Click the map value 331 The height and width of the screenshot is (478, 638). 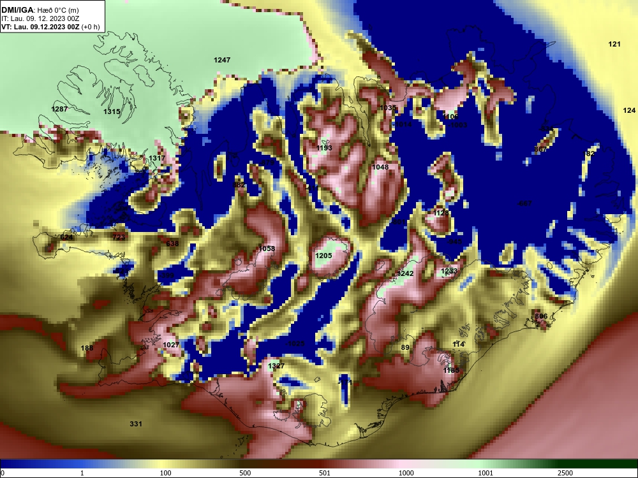coord(136,424)
